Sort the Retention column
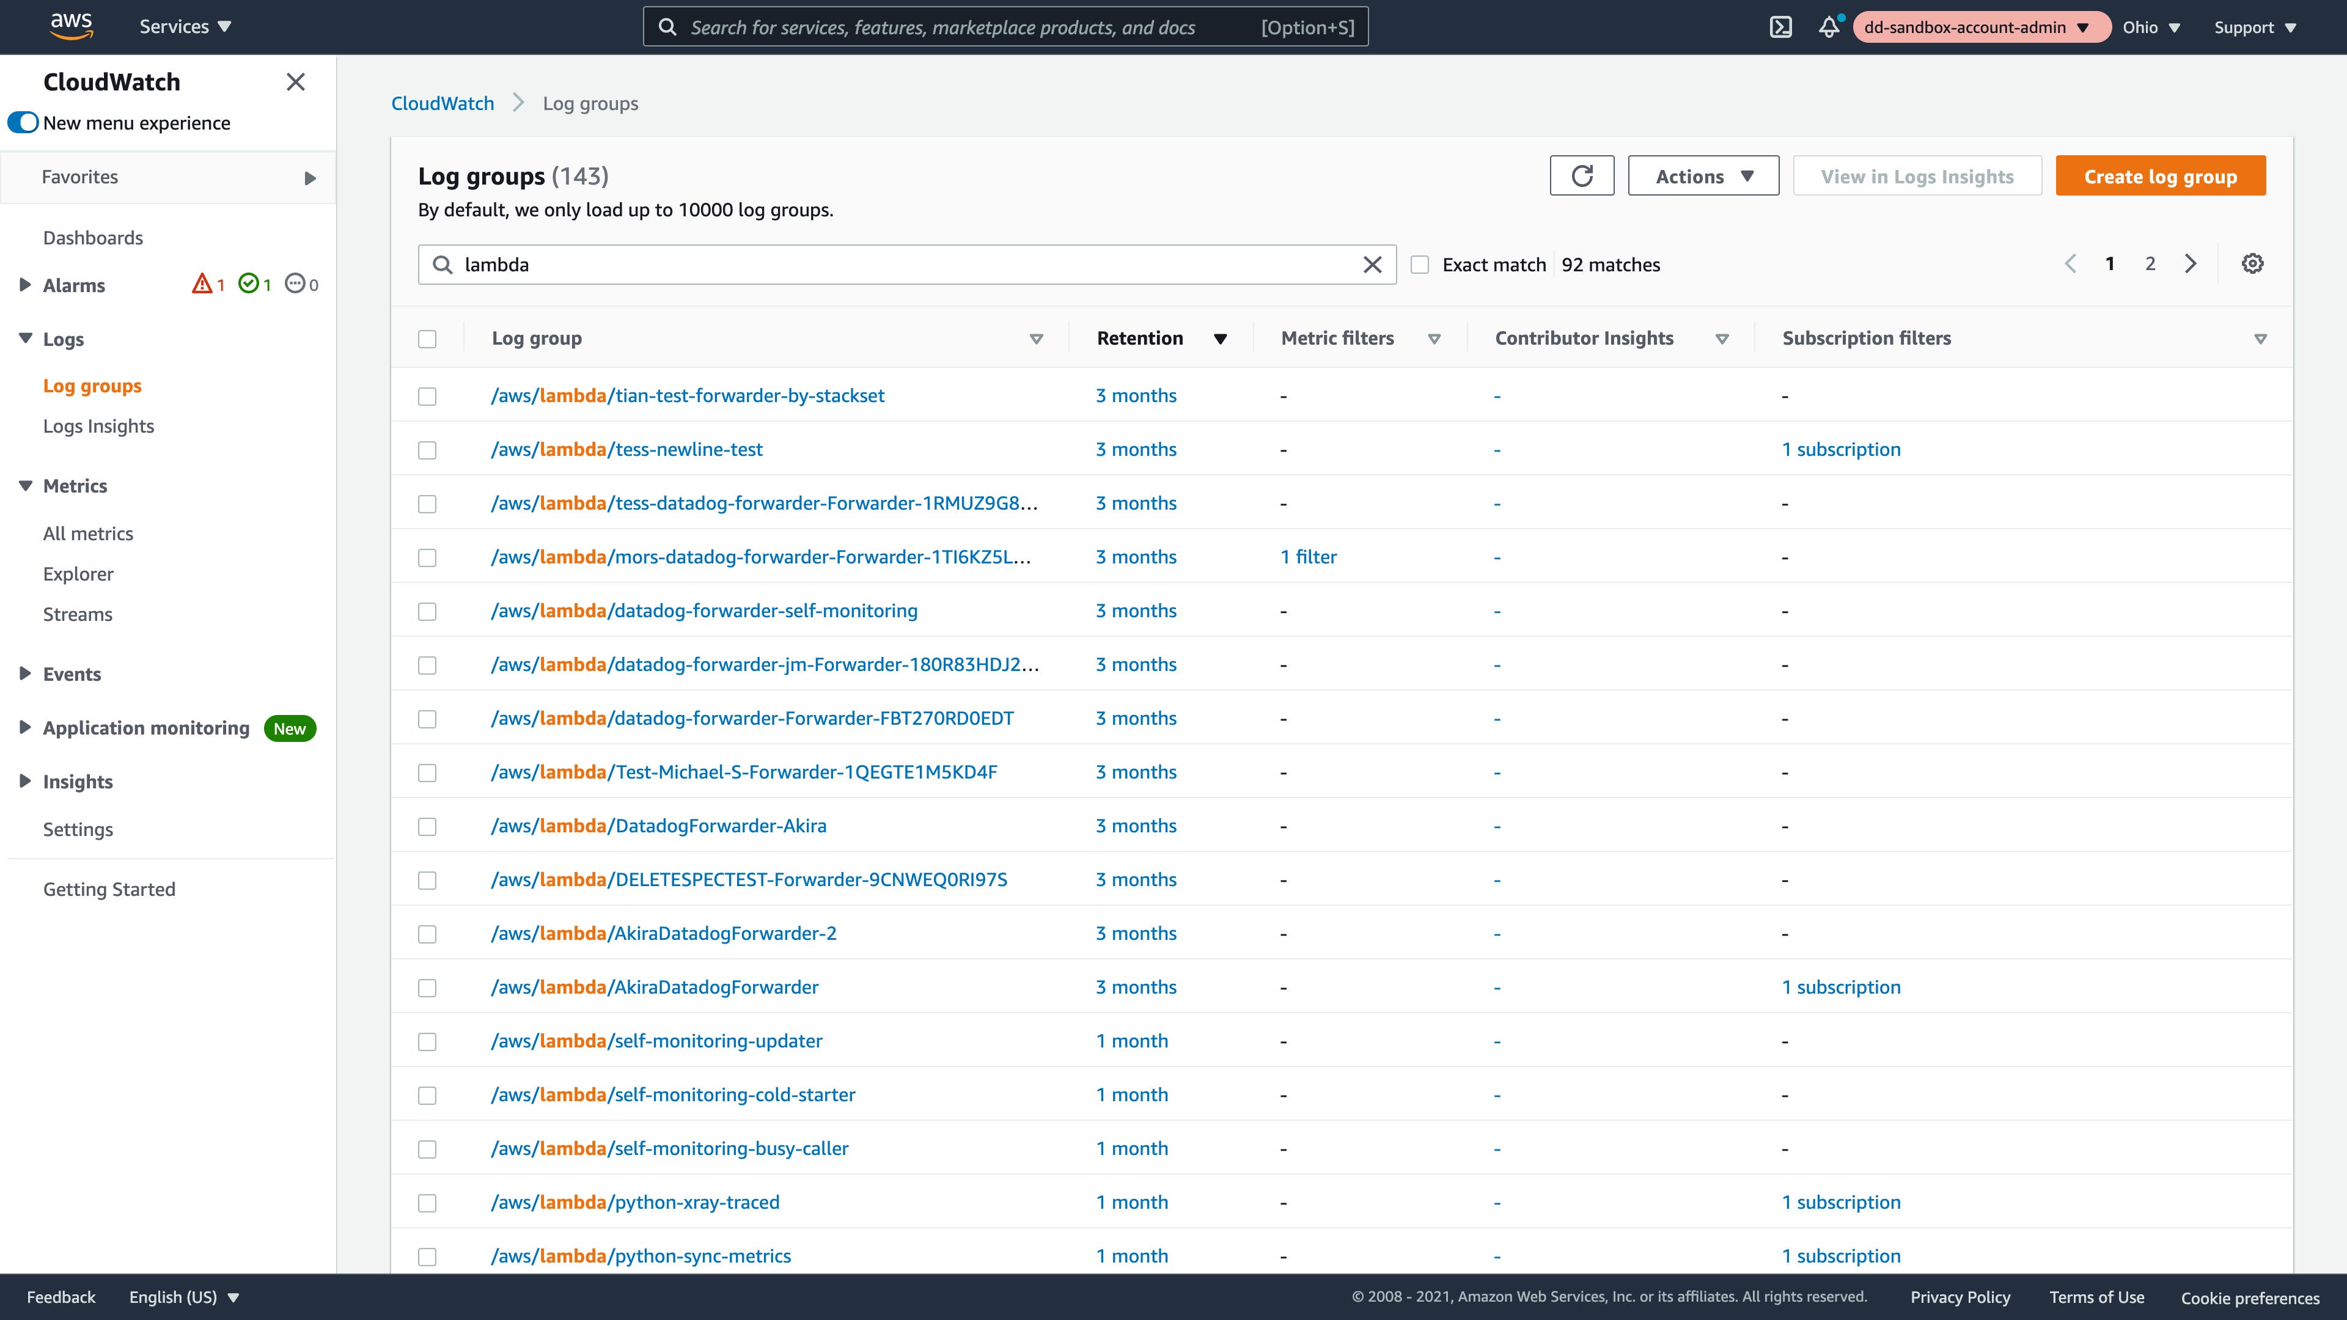This screenshot has width=2347, height=1320. 1221,338
